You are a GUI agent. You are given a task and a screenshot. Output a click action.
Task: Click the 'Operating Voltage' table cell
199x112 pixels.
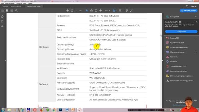(x=66, y=44)
